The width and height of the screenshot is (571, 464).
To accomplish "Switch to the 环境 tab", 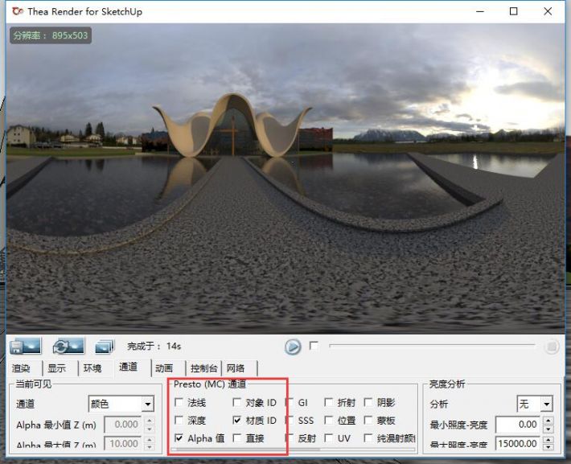I will point(92,368).
